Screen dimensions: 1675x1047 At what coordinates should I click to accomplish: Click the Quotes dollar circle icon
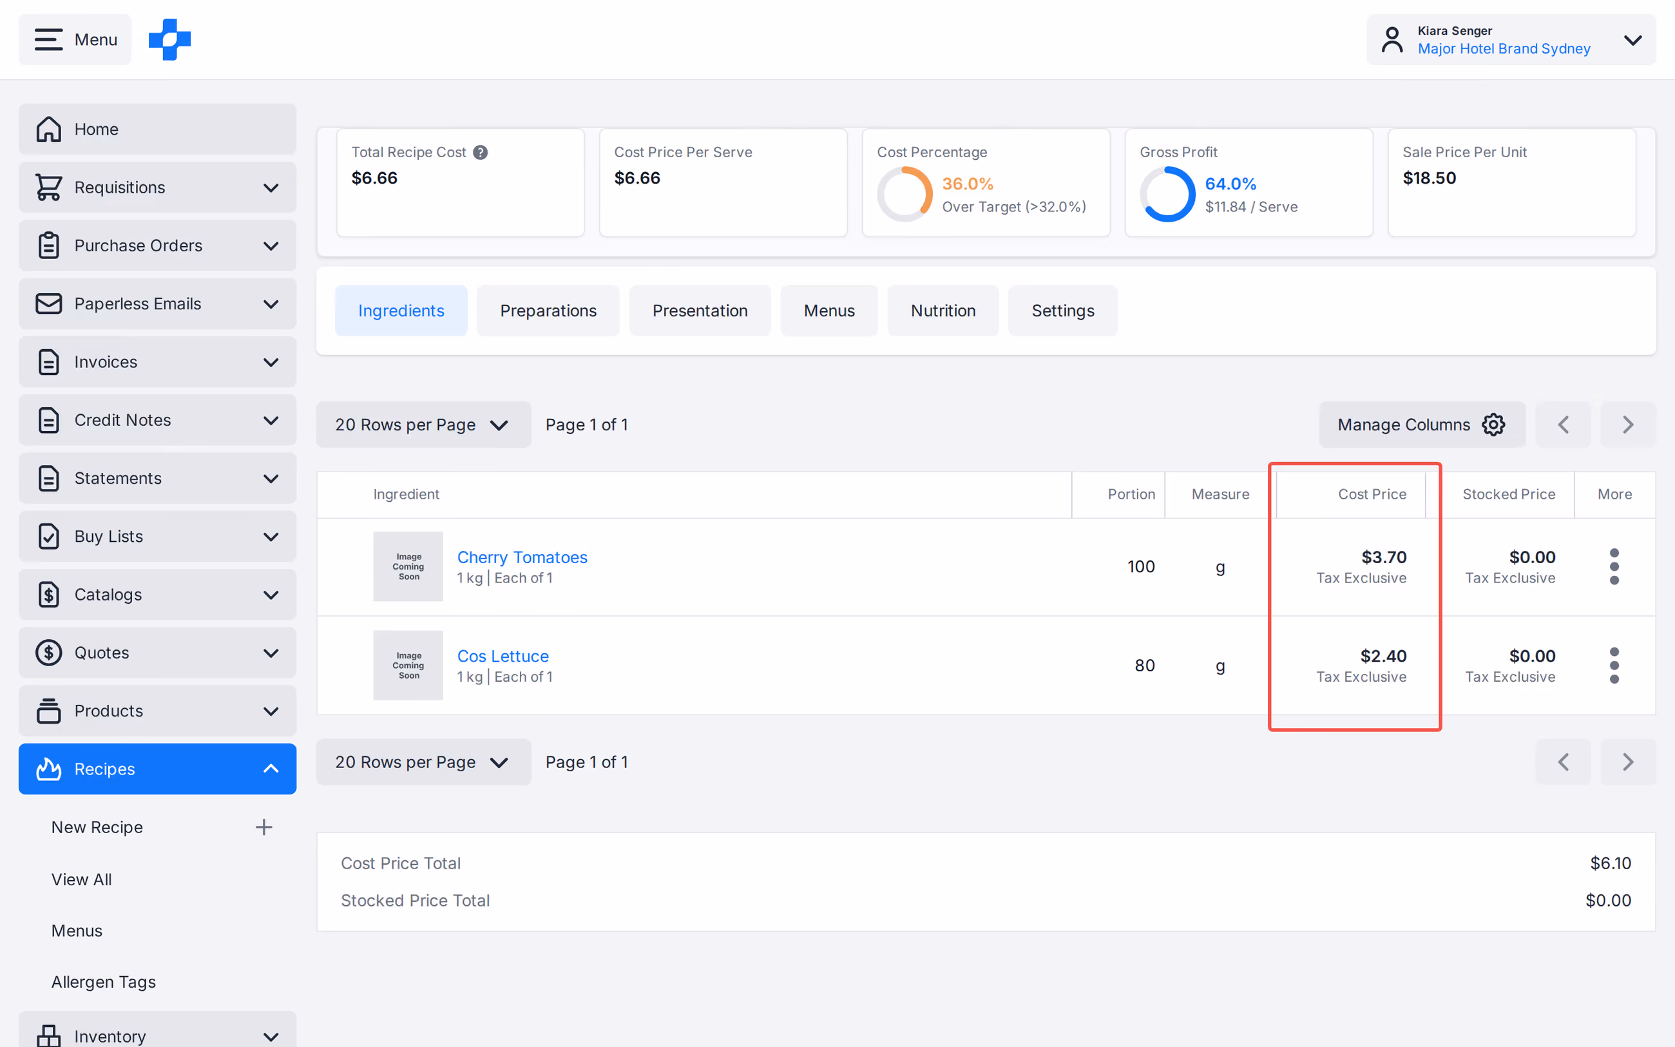coord(48,652)
